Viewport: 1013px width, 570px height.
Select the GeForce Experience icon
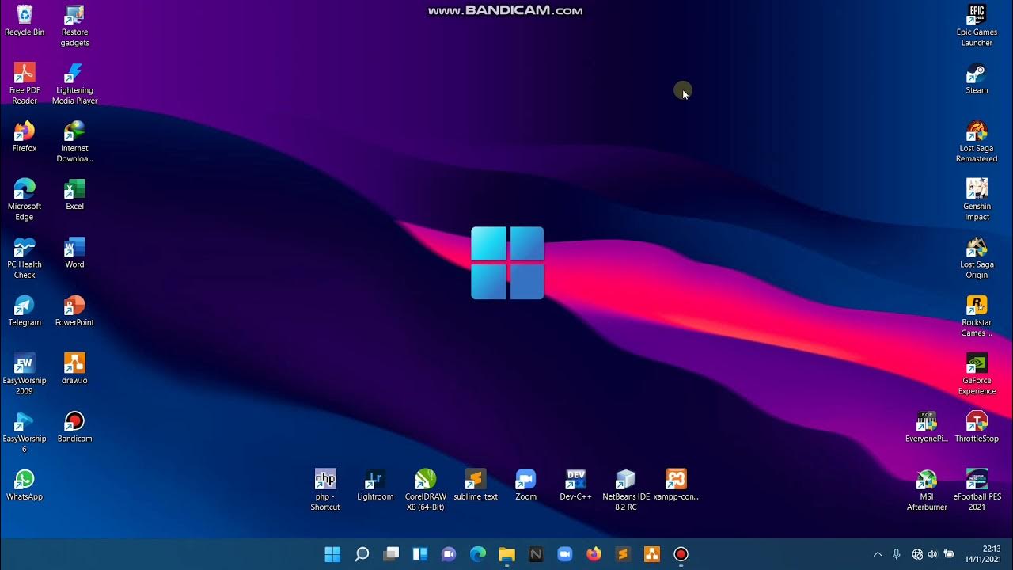coord(977,374)
